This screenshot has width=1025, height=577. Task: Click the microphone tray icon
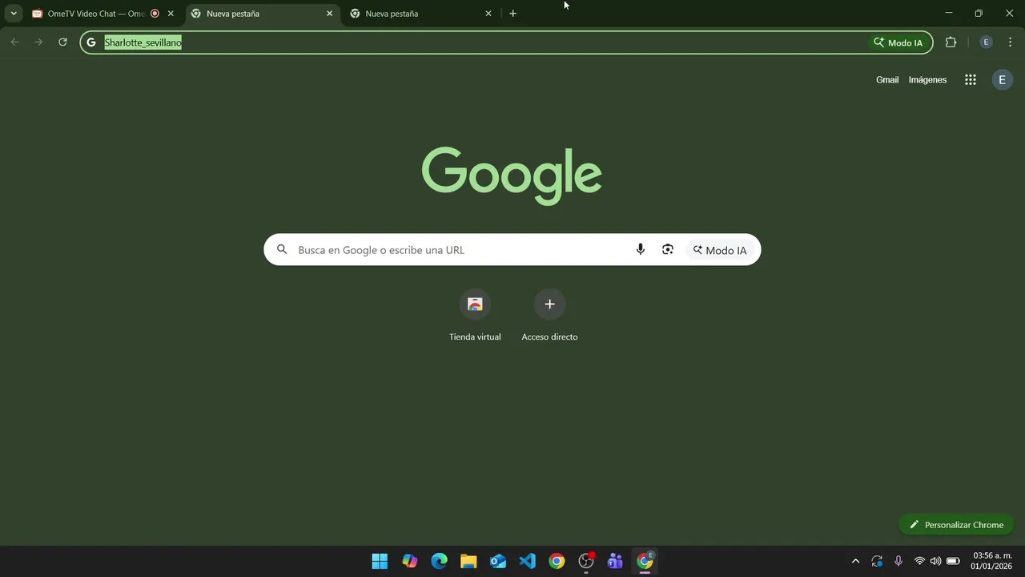898,561
